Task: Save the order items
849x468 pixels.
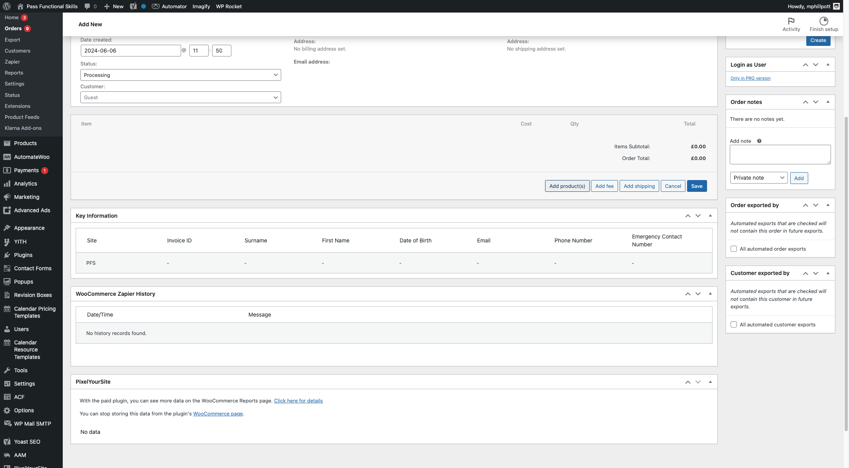Action: (697, 186)
